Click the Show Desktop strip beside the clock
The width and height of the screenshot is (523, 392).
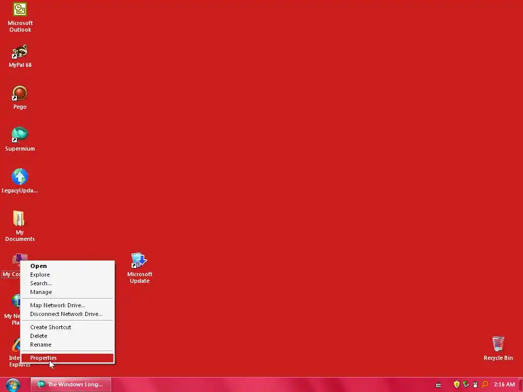(520, 385)
